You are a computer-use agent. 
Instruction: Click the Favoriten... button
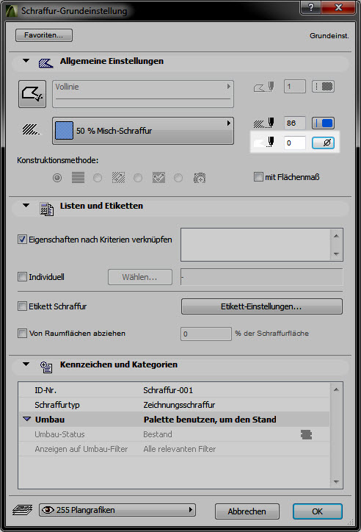click(44, 35)
